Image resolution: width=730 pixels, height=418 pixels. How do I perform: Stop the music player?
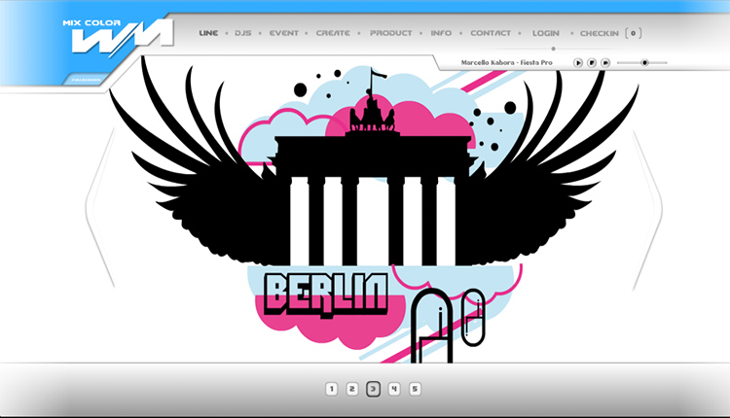click(591, 62)
